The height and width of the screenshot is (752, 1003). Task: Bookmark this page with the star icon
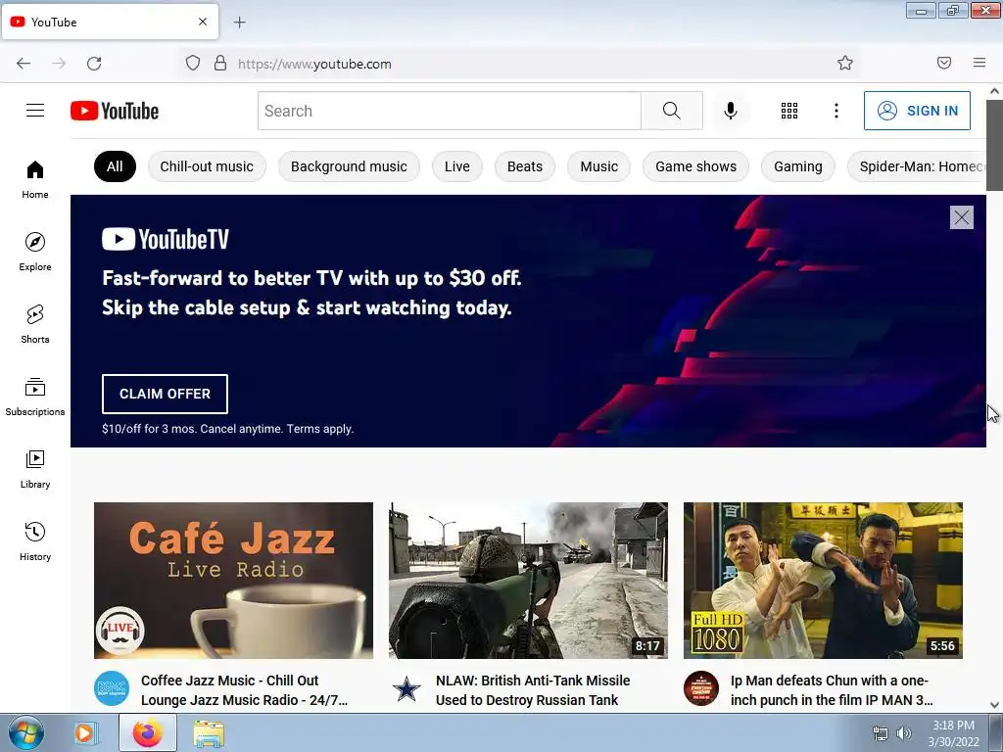tap(845, 64)
